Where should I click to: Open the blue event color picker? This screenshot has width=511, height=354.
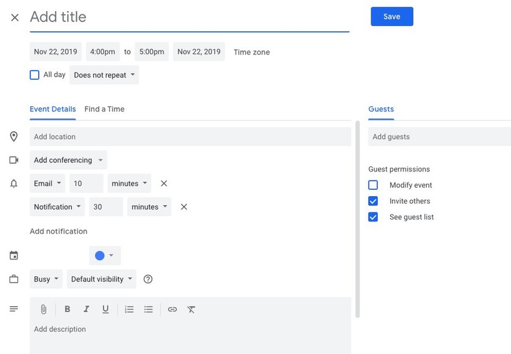click(x=104, y=256)
